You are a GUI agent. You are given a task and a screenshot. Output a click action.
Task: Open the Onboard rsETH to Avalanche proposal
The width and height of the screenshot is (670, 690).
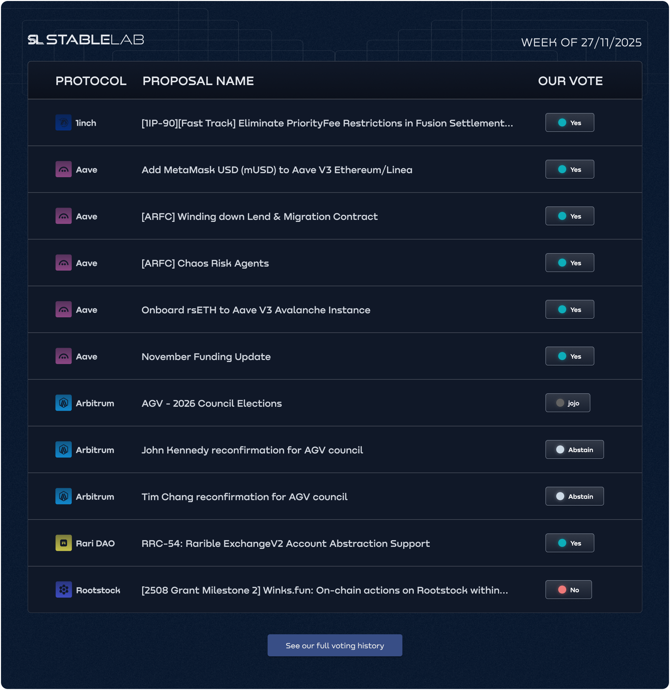(256, 310)
